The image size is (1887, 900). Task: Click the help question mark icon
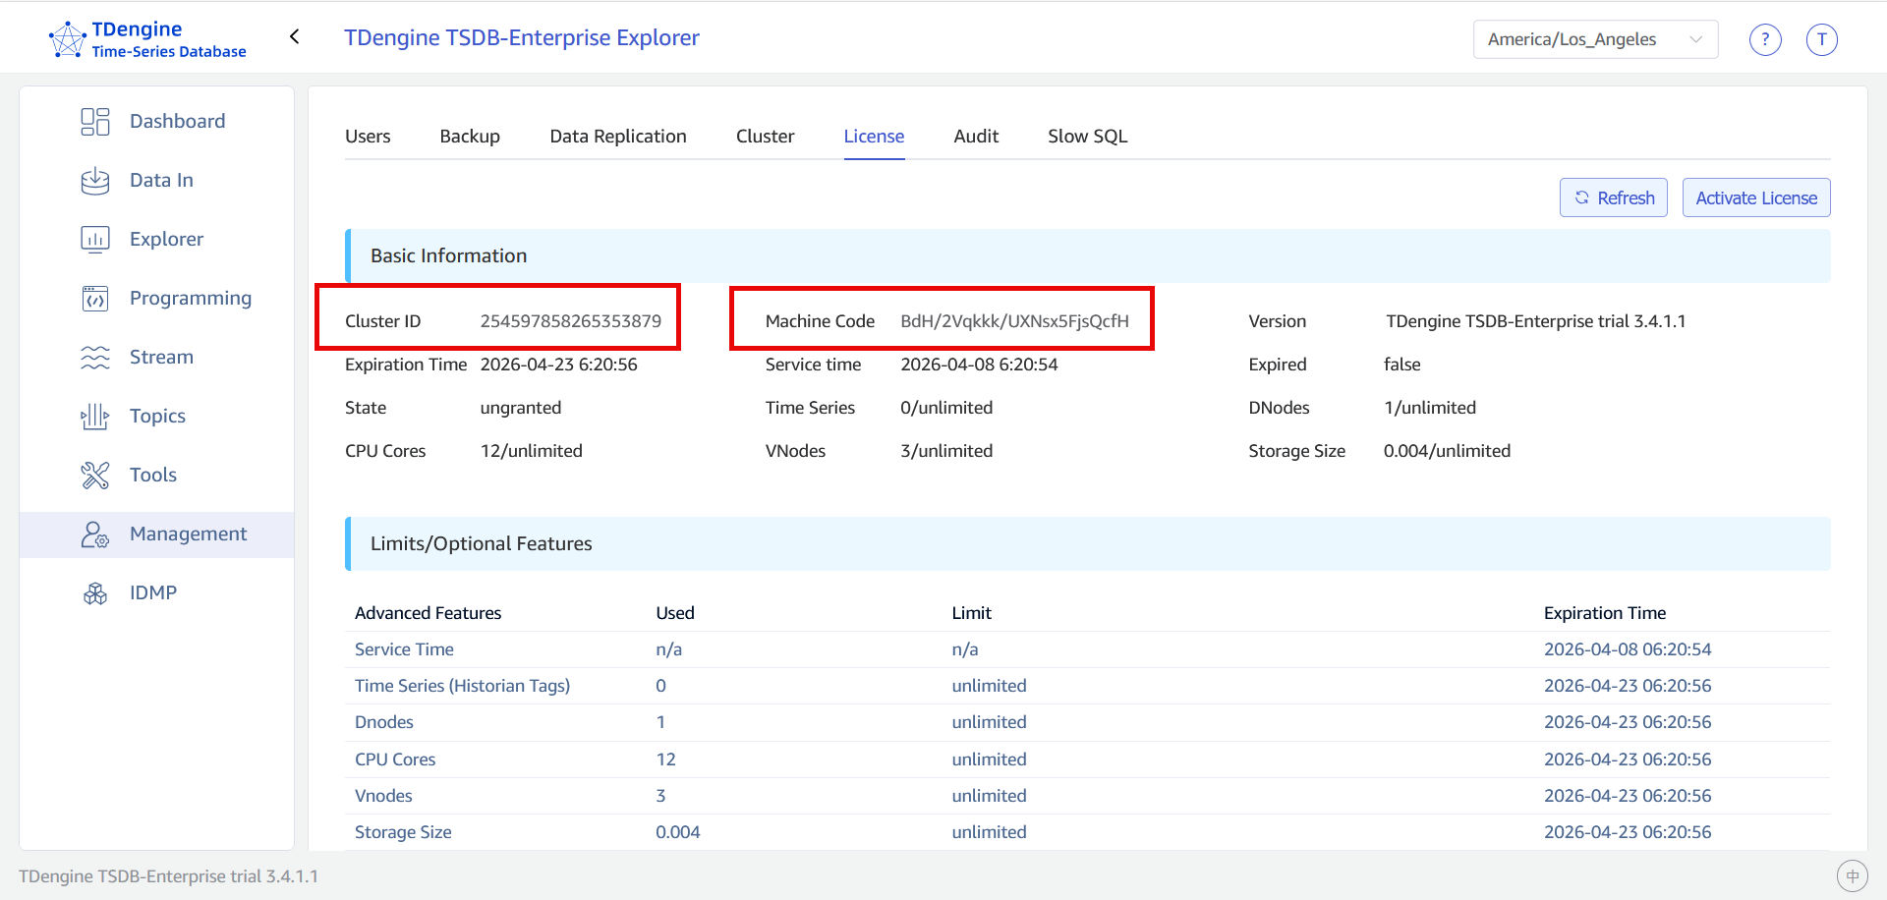[x=1765, y=39]
